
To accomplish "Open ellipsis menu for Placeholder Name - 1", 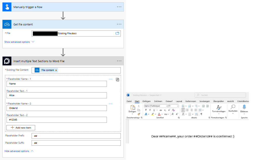I will [x=110, y=79].
